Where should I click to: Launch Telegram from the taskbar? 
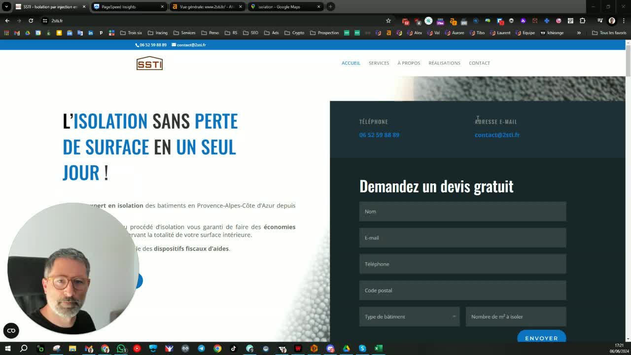(x=201, y=349)
